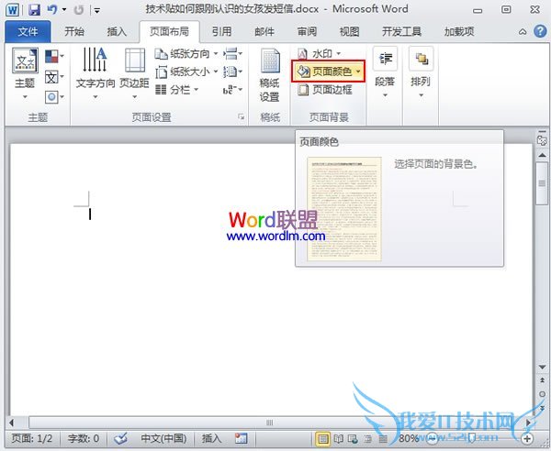The image size is (551, 451).
Task: Open the 水印 watermark dropdown
Action: [x=319, y=54]
